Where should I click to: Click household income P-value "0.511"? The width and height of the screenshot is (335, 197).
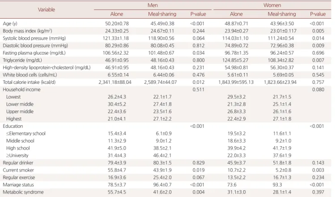(x=199, y=90)
